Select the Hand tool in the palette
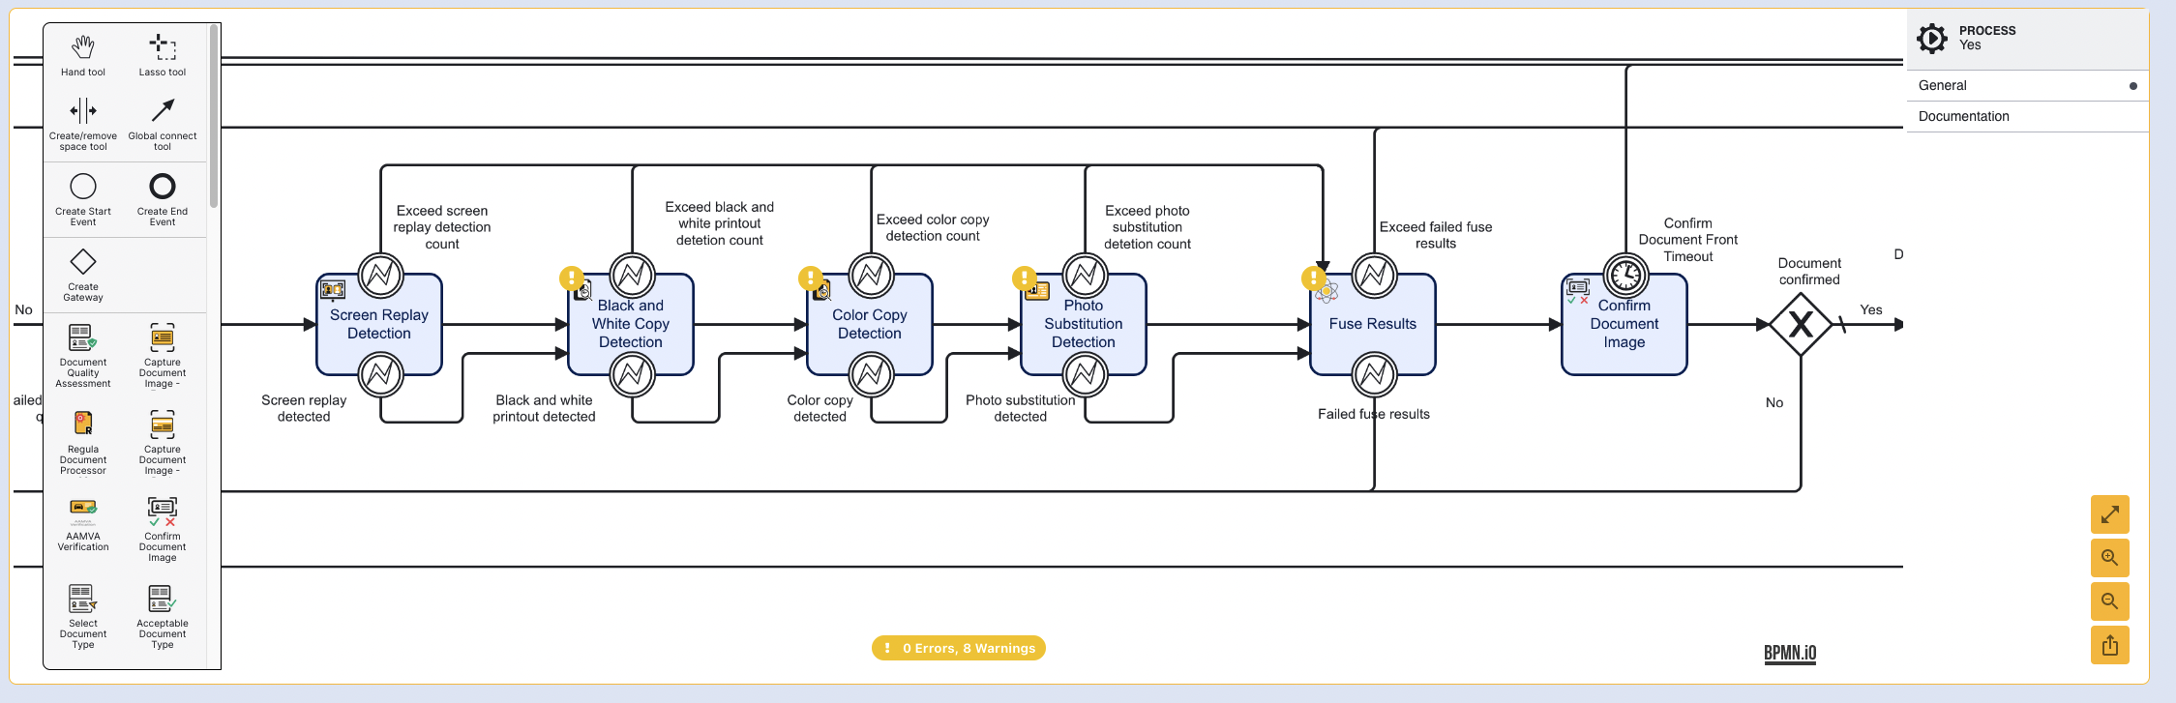Viewport: 2176px width, 703px height. (x=83, y=46)
